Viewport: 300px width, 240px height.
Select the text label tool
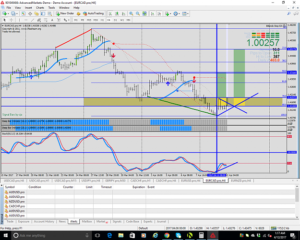click(59, 20)
